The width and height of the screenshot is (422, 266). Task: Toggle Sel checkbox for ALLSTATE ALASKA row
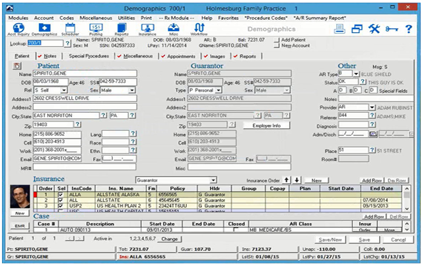[61, 195]
